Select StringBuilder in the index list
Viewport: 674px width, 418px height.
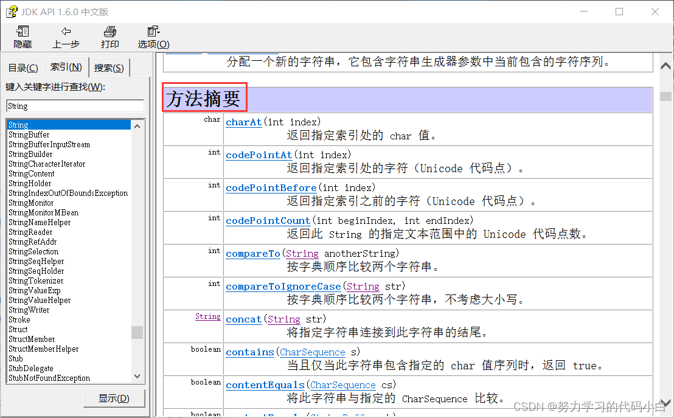(30, 154)
